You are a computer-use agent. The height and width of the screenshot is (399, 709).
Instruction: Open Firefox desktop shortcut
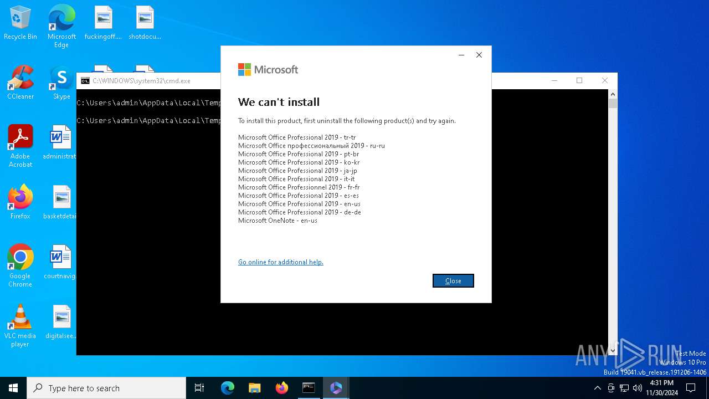coord(20,202)
